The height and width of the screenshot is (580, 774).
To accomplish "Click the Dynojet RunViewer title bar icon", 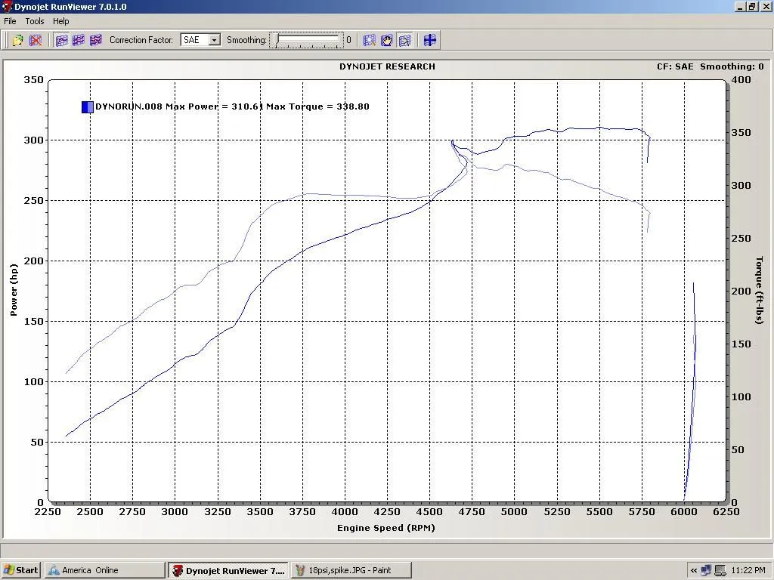I will pyautogui.click(x=7, y=6).
